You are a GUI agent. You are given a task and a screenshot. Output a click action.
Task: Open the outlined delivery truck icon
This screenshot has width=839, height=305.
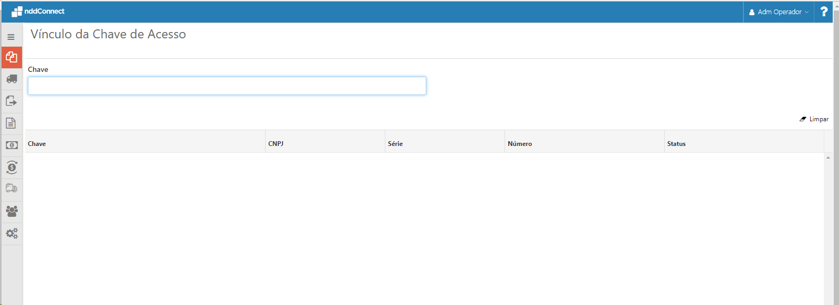[12, 188]
